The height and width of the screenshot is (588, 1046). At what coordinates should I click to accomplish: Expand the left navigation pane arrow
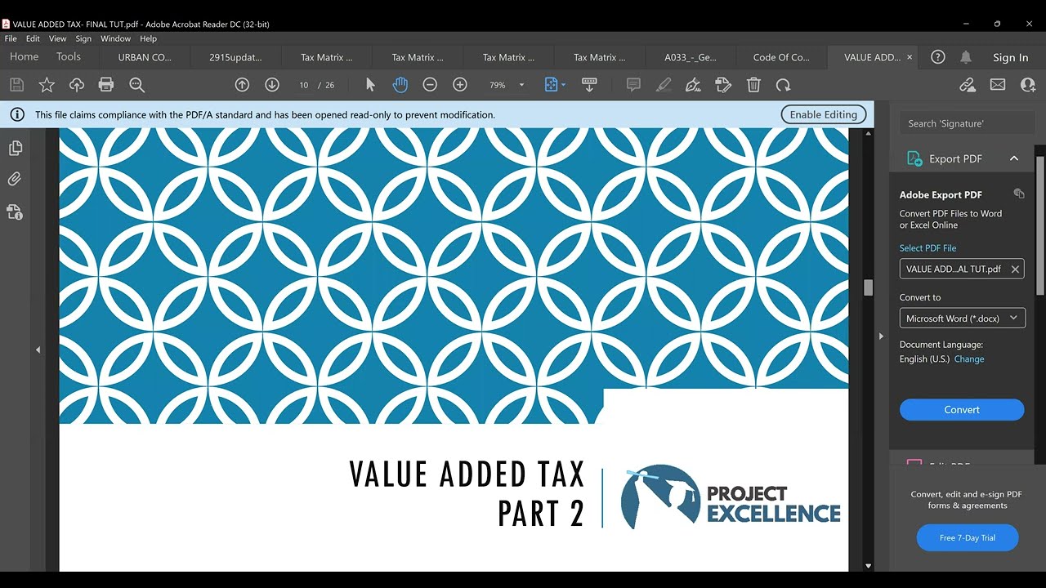coord(38,350)
